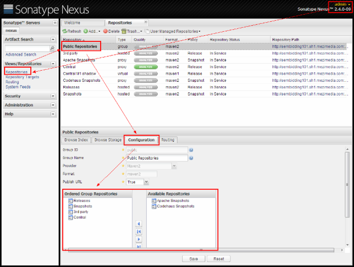Collapse the Sonatype Servers sidebar

pos(55,23)
